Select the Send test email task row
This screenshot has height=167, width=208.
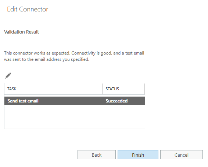click(75, 101)
